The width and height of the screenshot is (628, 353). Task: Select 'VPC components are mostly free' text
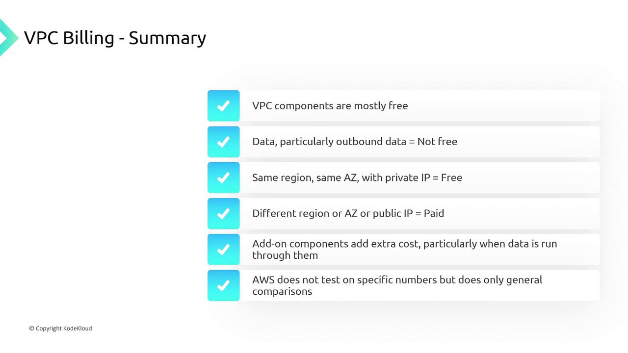point(330,106)
